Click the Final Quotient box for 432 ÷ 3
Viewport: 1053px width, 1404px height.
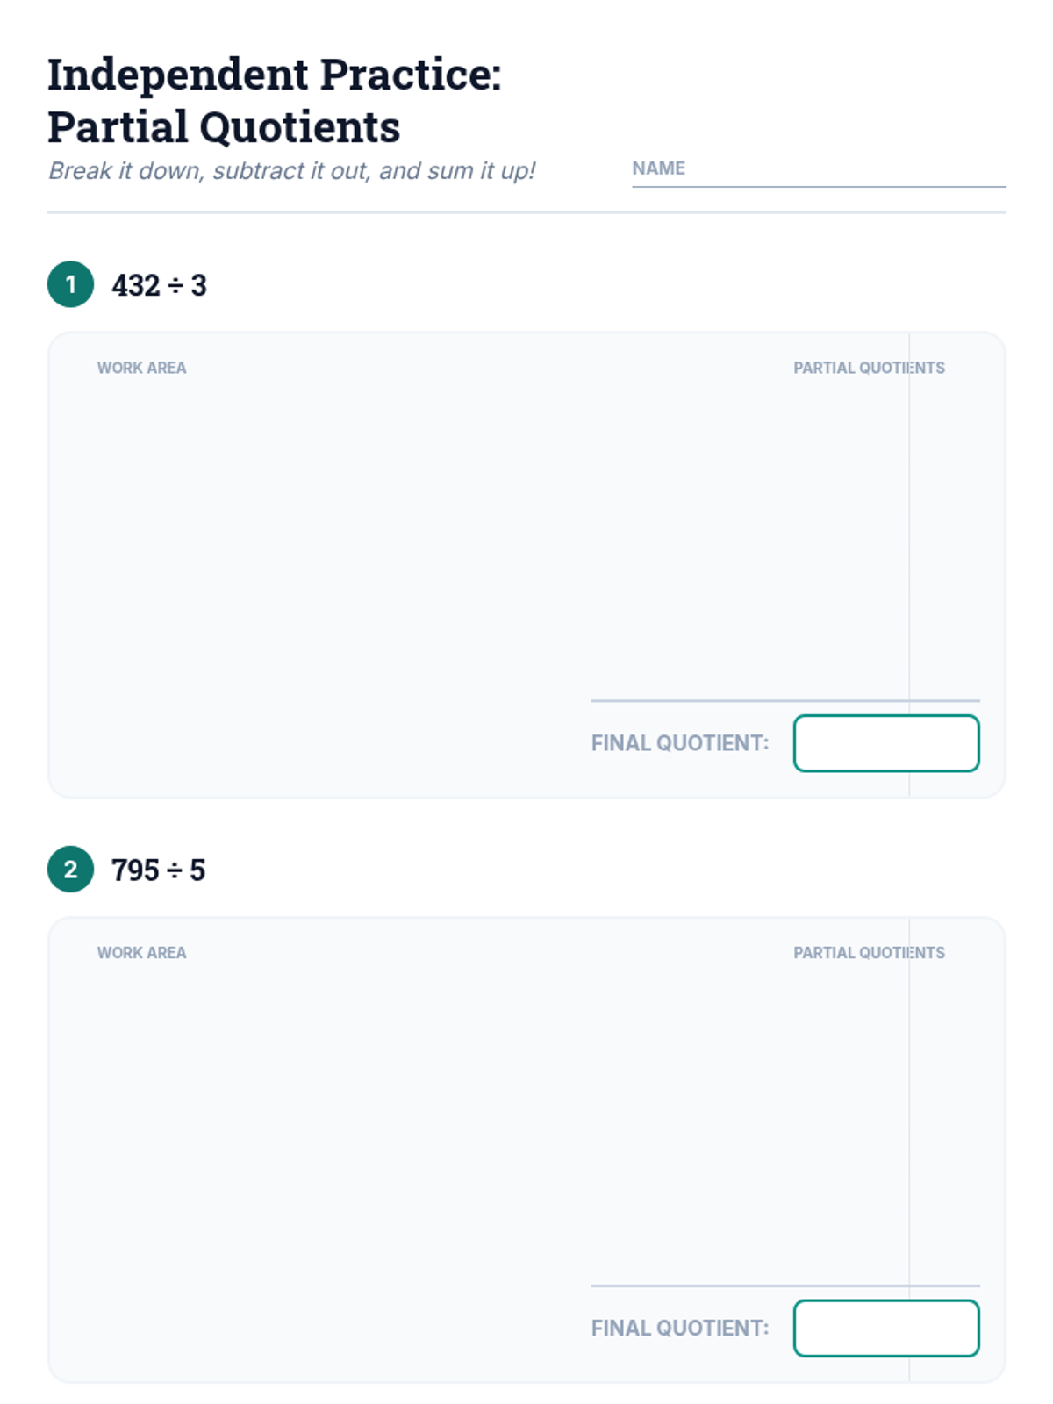tap(886, 743)
